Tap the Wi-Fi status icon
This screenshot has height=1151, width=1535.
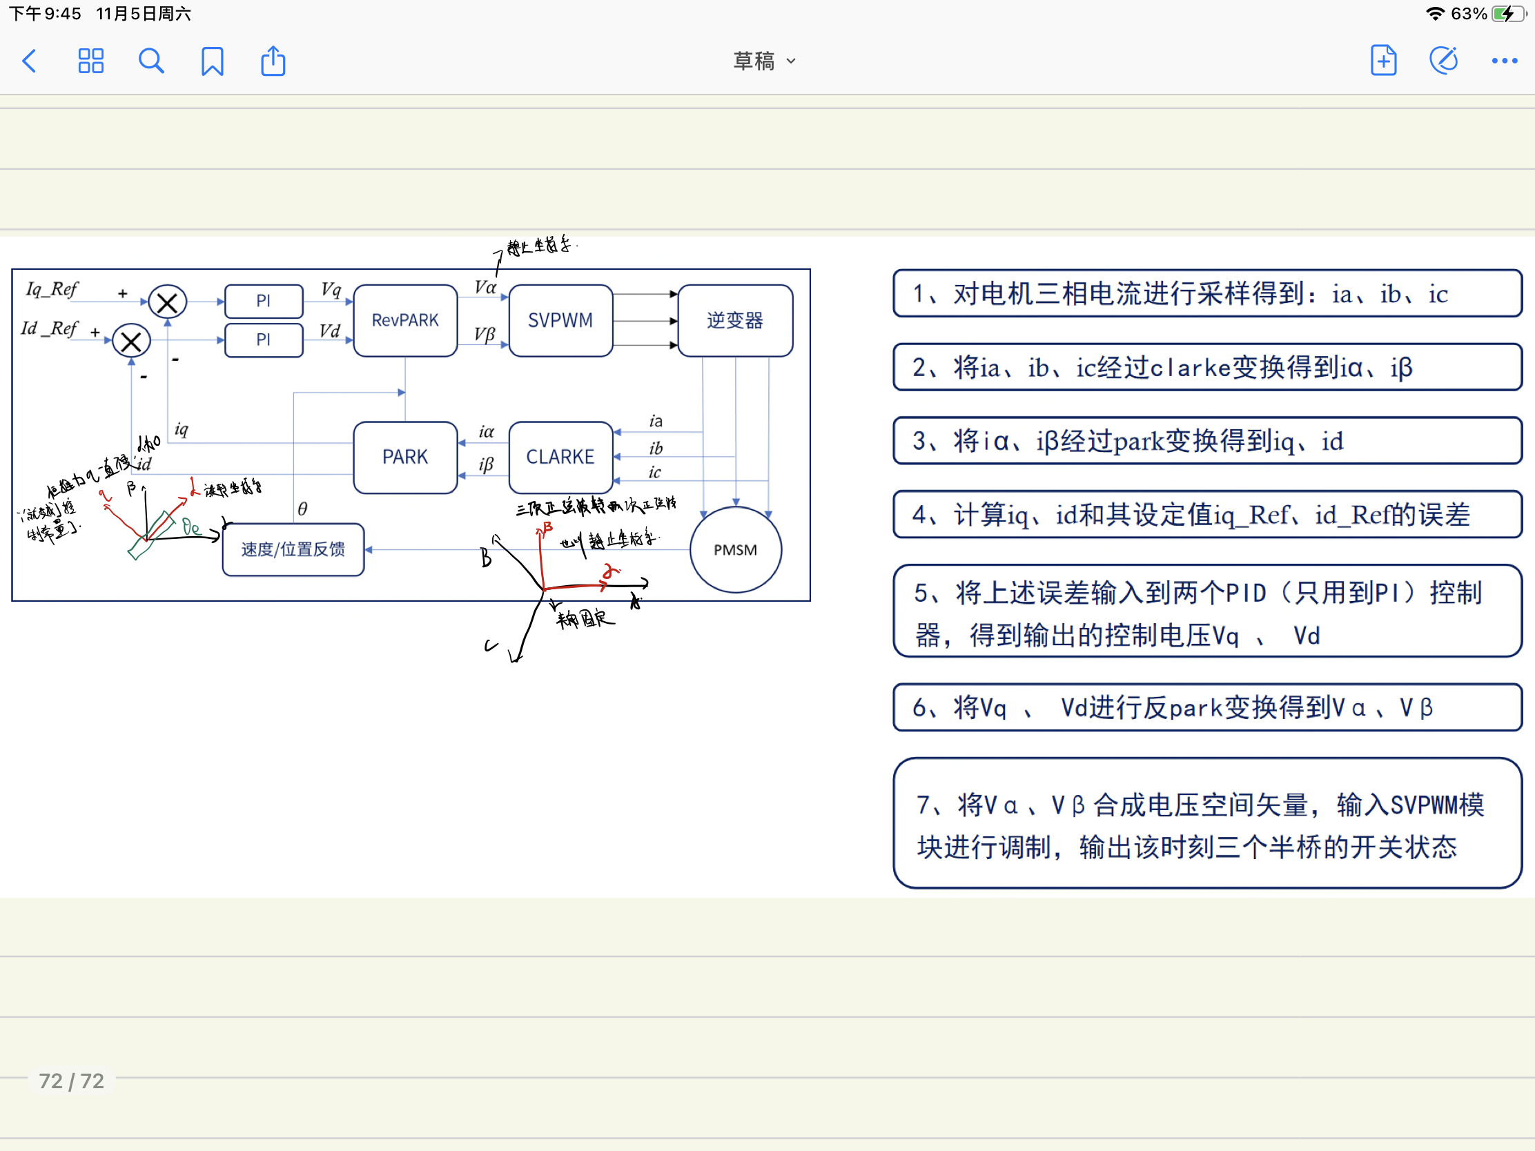pos(1434,14)
